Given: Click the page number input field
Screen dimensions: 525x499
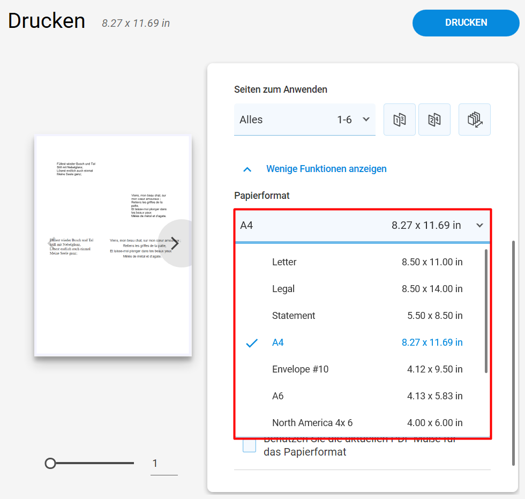Looking at the screenshot, I should 164,464.
